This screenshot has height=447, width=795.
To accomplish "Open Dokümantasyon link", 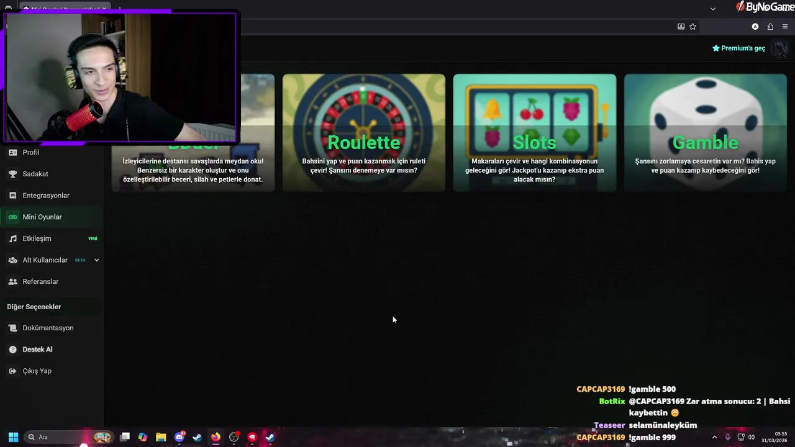I will [52, 328].
